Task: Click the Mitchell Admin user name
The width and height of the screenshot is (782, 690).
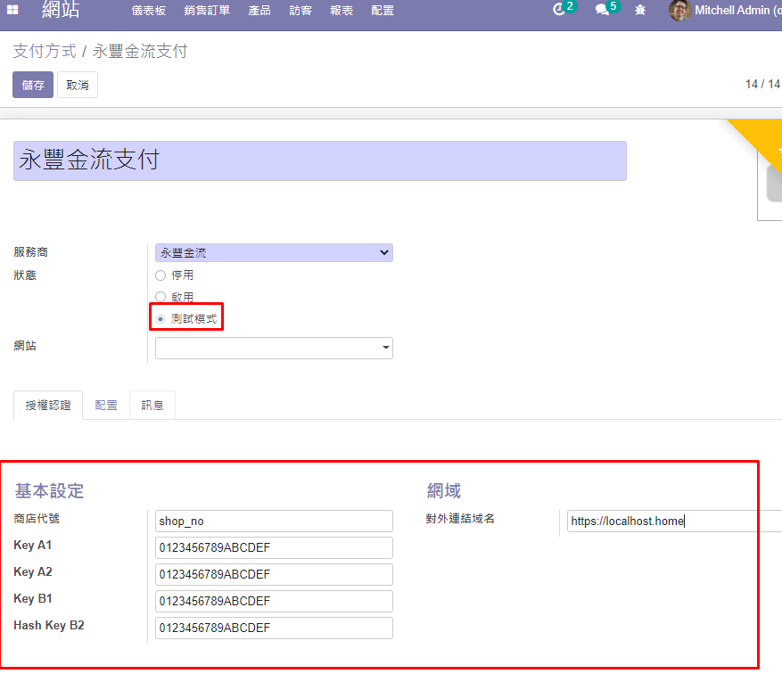Action: point(737,10)
